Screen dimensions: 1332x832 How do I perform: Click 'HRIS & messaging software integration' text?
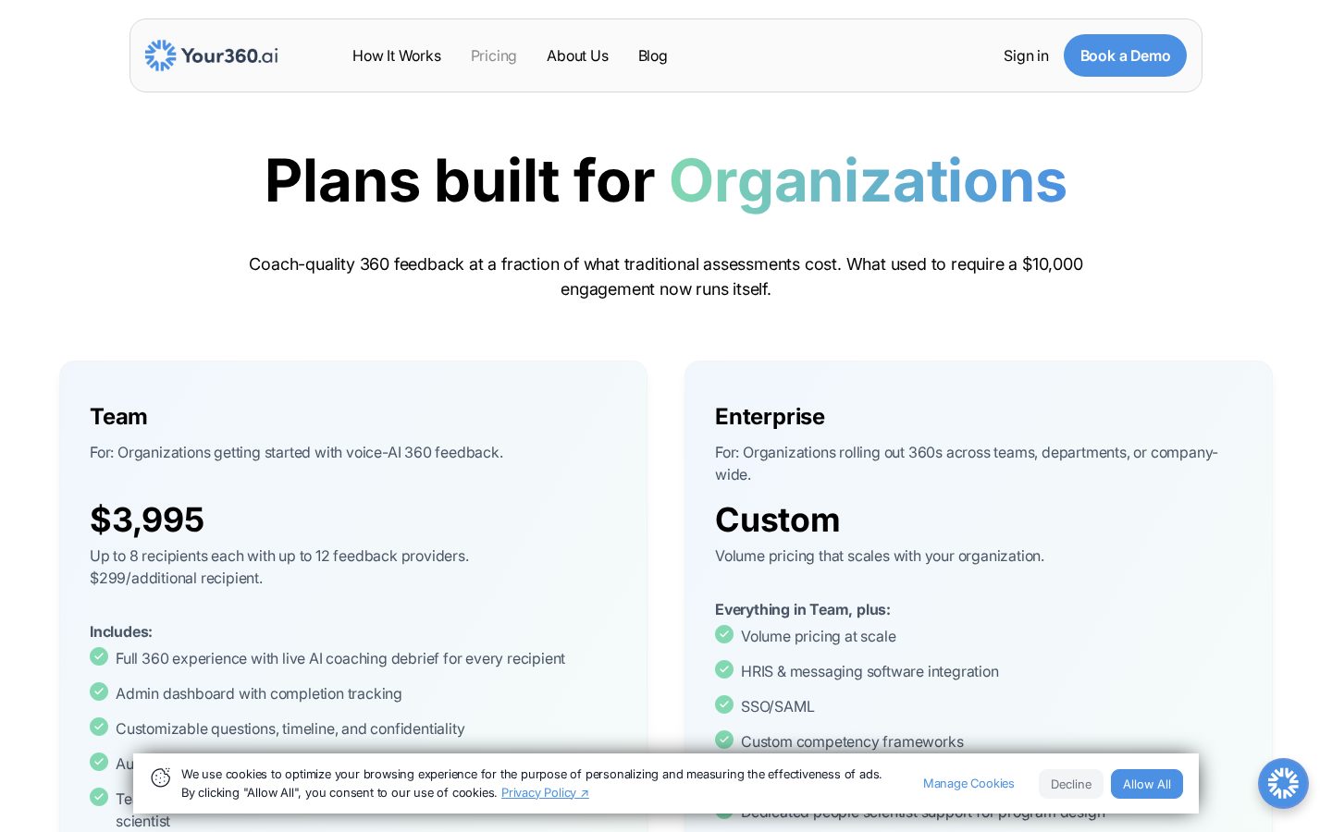pos(869,671)
